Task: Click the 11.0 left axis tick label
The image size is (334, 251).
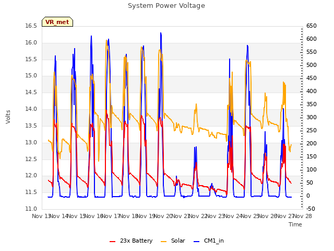Action: [31, 209]
